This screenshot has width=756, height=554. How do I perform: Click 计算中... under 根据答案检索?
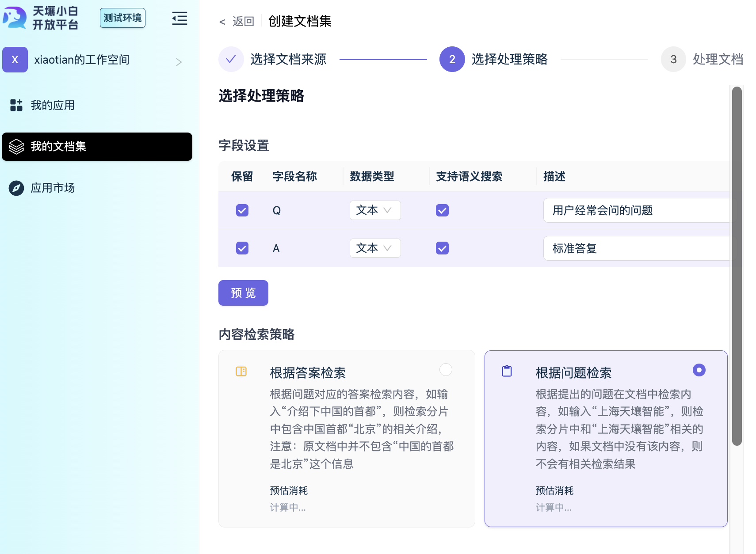[x=288, y=508]
